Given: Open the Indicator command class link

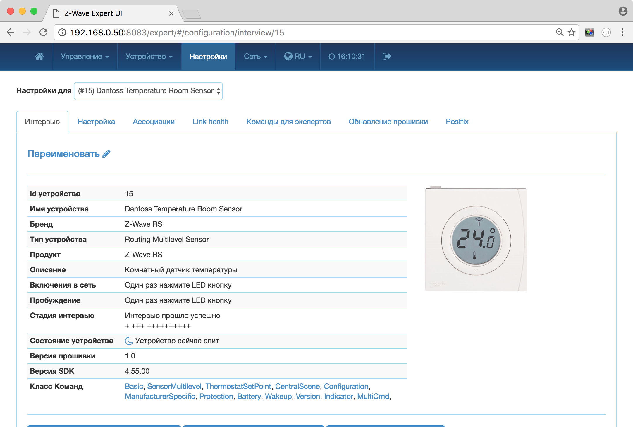Looking at the screenshot, I should [x=339, y=396].
